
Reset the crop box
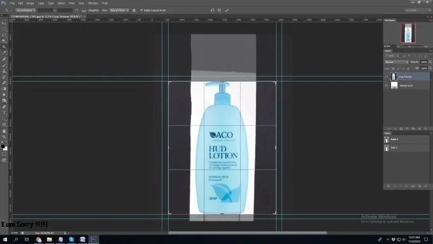212,10
